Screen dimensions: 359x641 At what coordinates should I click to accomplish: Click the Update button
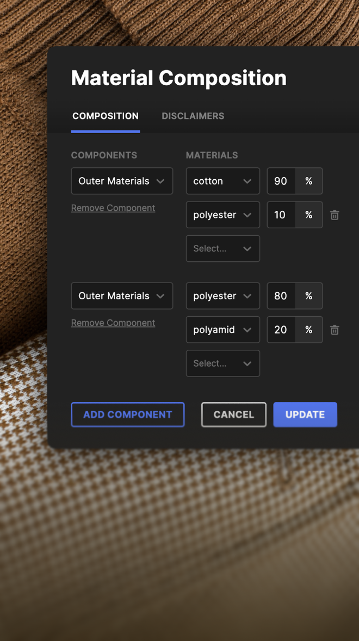305,414
